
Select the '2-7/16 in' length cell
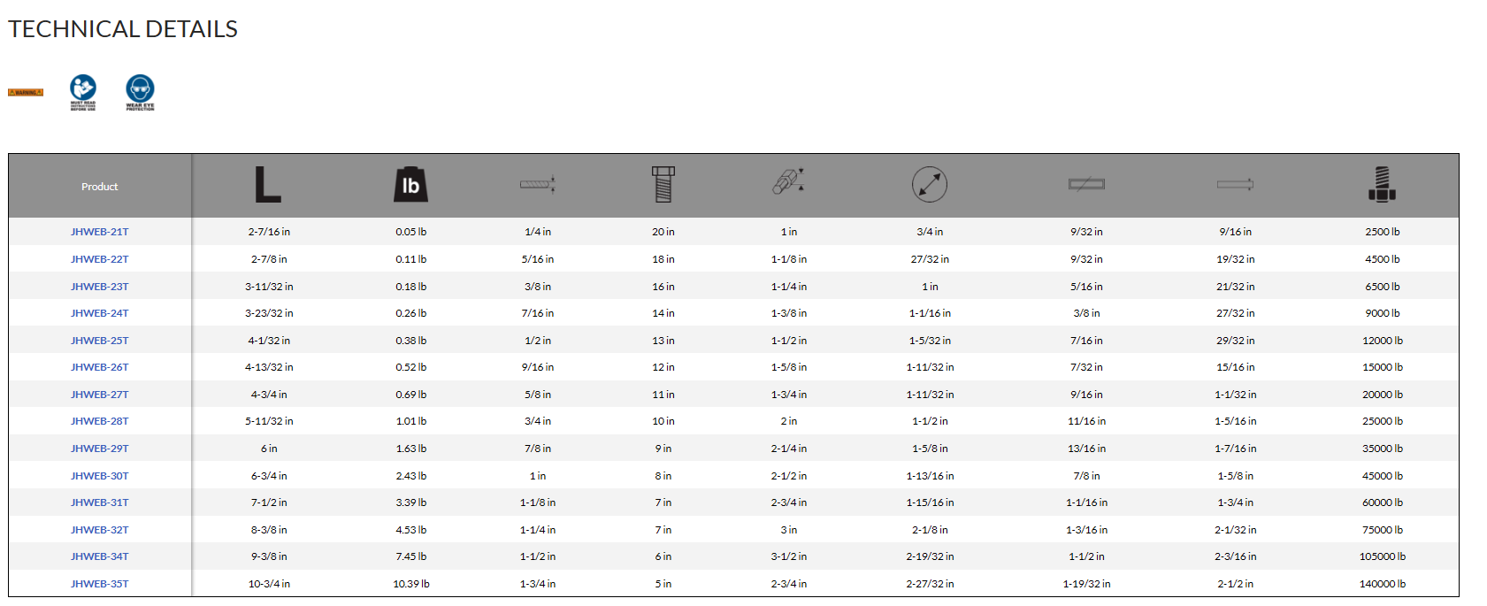point(269,232)
